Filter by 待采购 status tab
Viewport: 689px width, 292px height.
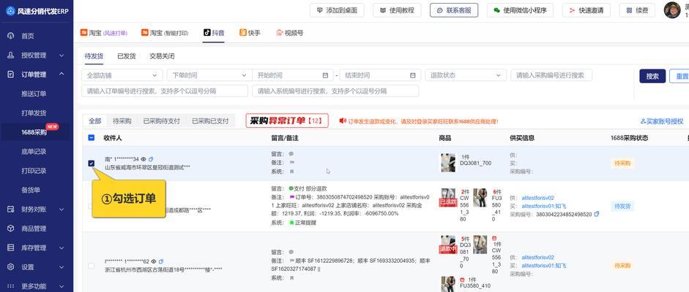[x=122, y=121]
